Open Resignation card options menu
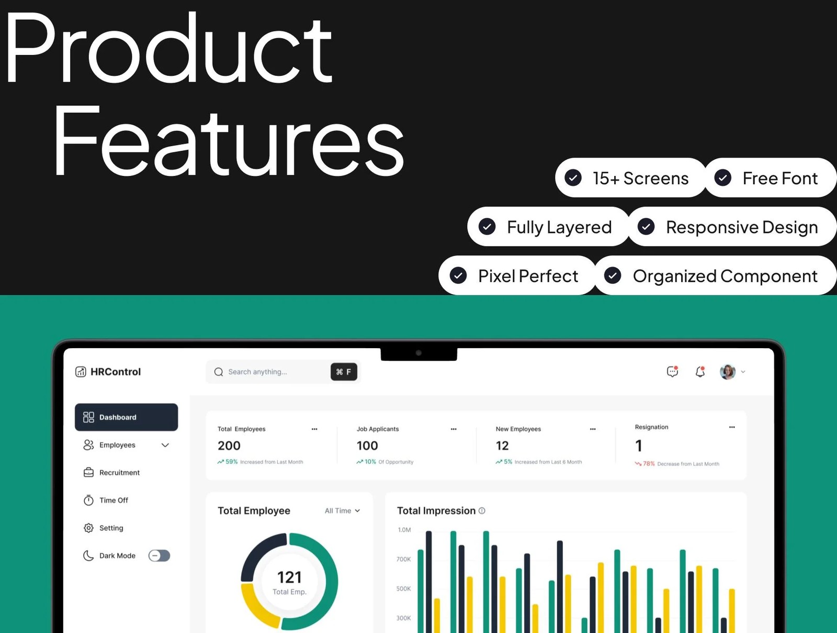Screen dimensions: 837x633 point(732,427)
